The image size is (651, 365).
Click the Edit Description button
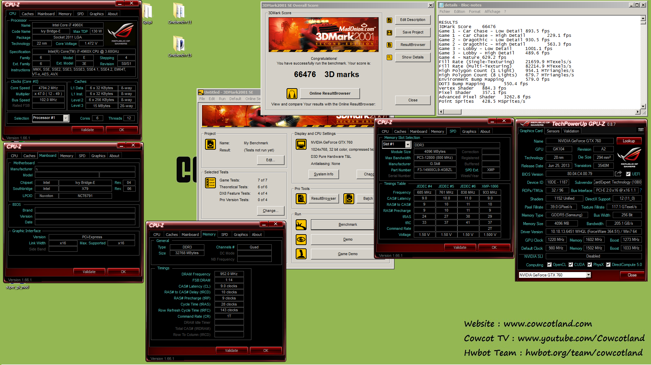[x=412, y=20]
